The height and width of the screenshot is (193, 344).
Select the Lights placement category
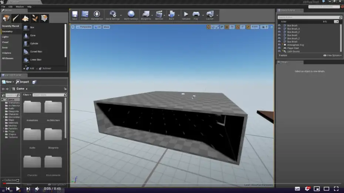[5, 37]
